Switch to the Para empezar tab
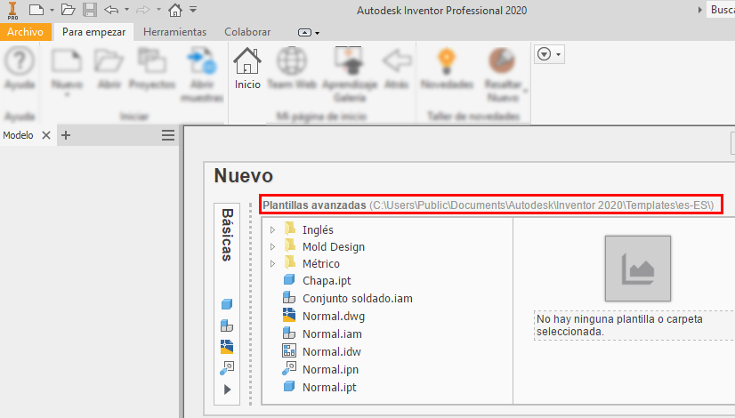The width and height of the screenshot is (735, 418). click(x=93, y=32)
